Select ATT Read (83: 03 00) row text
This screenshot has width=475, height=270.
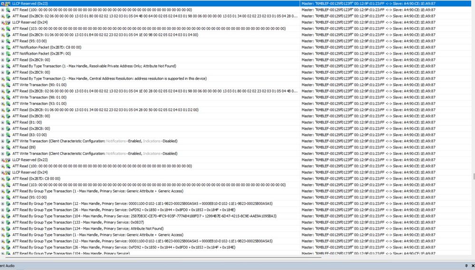pos(29,135)
